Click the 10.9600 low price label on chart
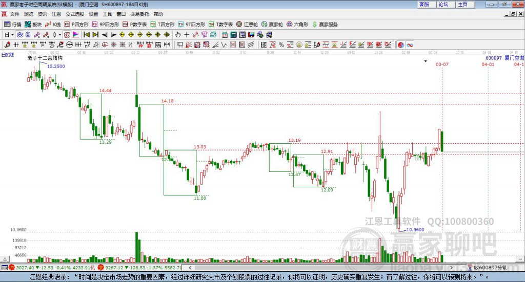This screenshot has width=525, height=282. 415,230
